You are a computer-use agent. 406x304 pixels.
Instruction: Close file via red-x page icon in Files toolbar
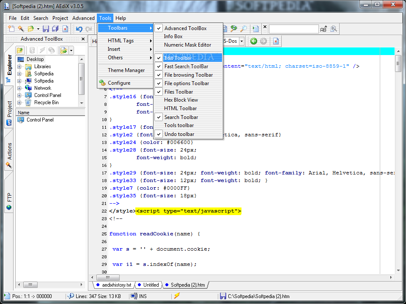point(65,28)
